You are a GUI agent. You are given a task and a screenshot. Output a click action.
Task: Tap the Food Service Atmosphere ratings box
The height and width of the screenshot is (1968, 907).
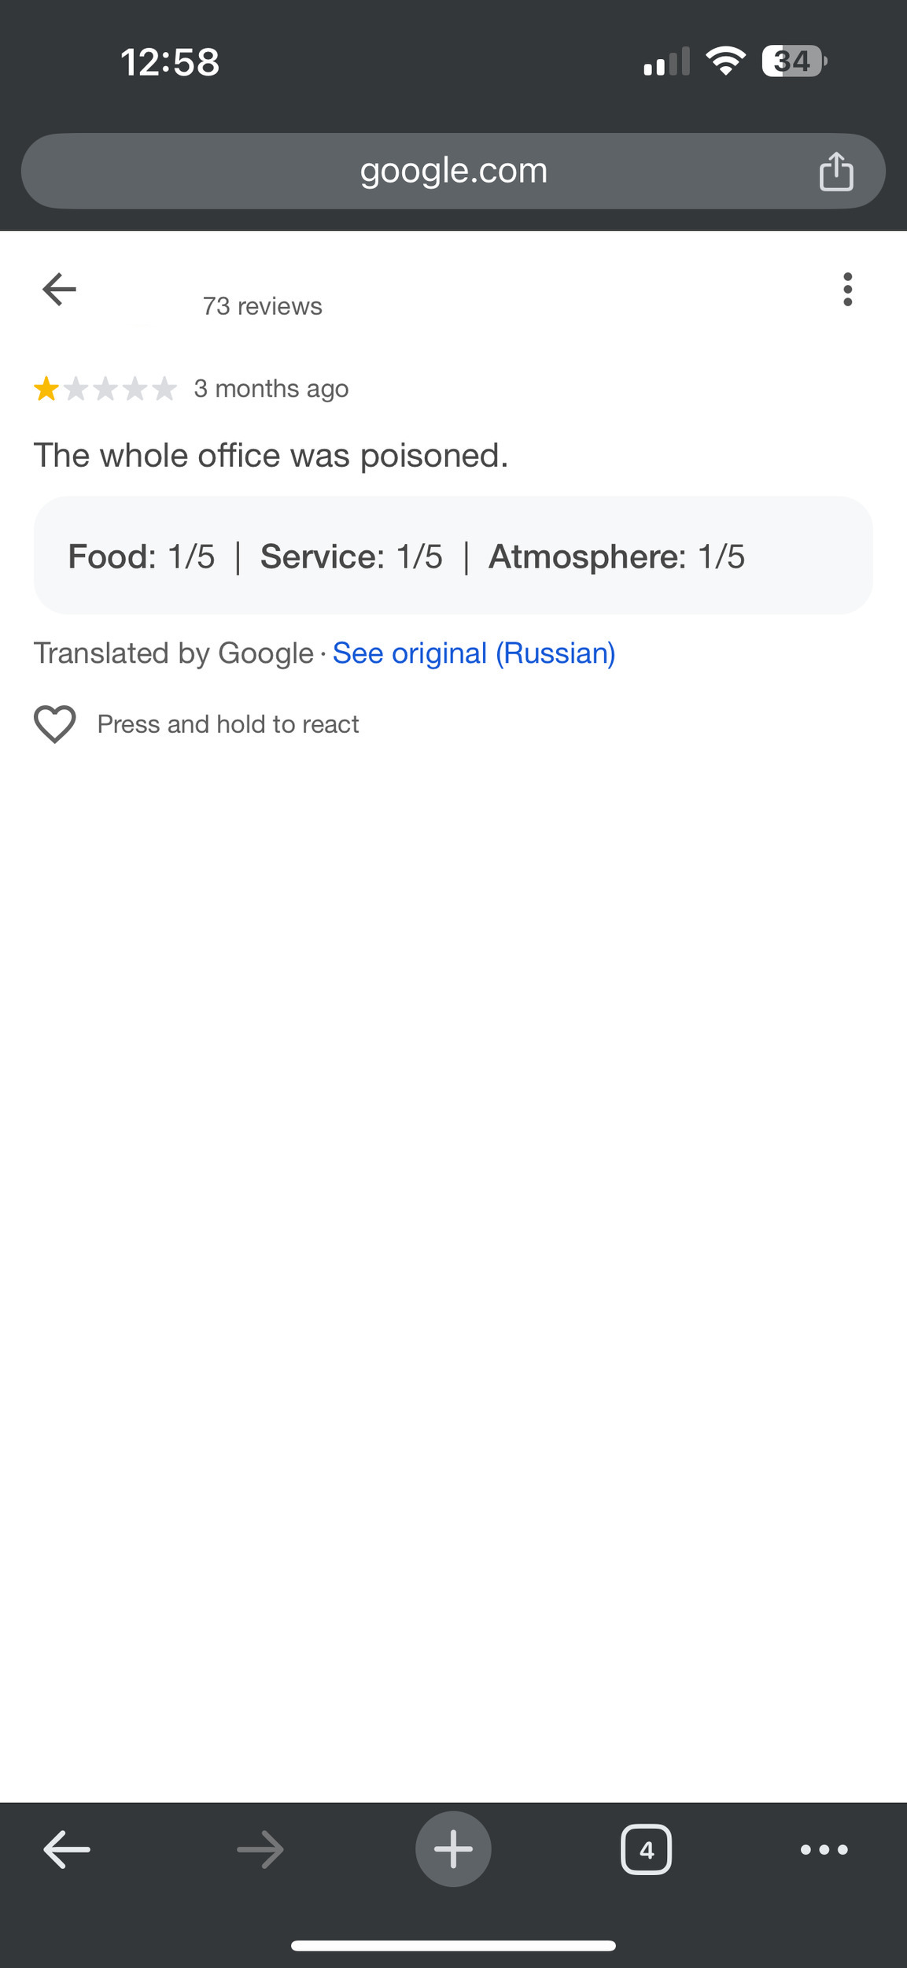453,556
